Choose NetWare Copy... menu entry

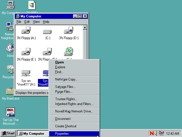pos(74,79)
